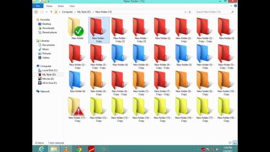Click the Forward navigation arrow
The width and height of the screenshot is (270, 152).
point(42,12)
